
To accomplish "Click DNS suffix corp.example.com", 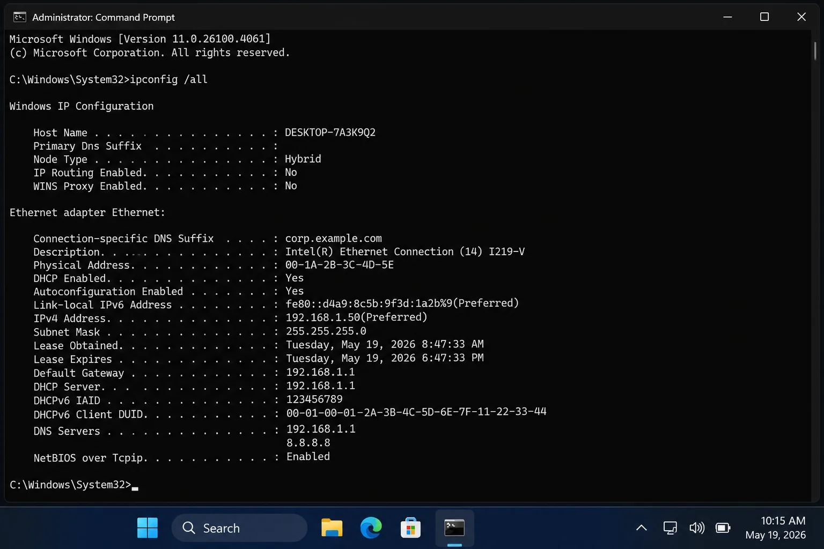I will tap(334, 239).
